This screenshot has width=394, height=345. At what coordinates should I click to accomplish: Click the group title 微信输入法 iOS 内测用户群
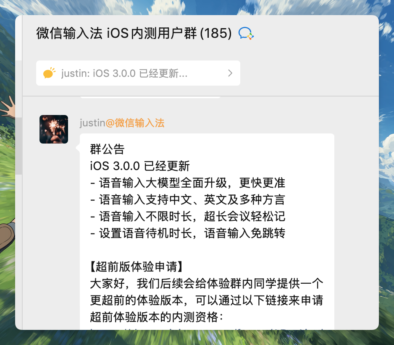(117, 33)
